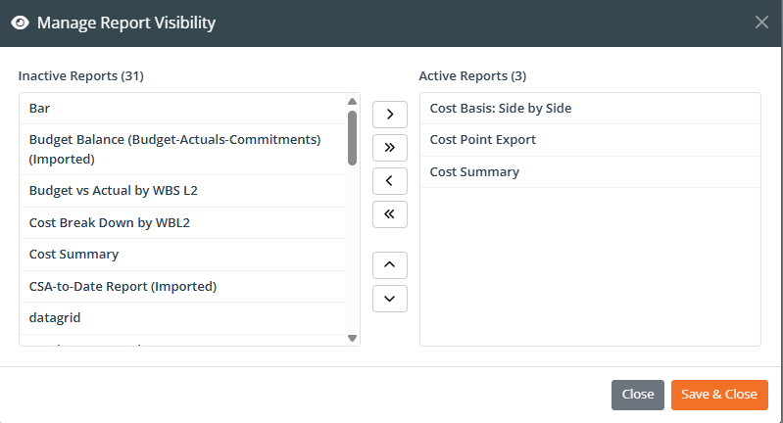Move all reports to Active list
Screen dimensions: 783x423
[389, 148]
